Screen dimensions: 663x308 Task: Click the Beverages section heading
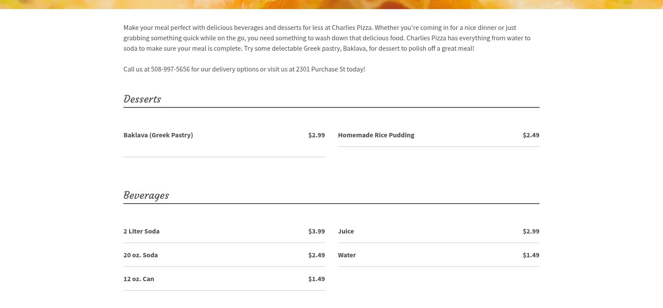point(146,195)
